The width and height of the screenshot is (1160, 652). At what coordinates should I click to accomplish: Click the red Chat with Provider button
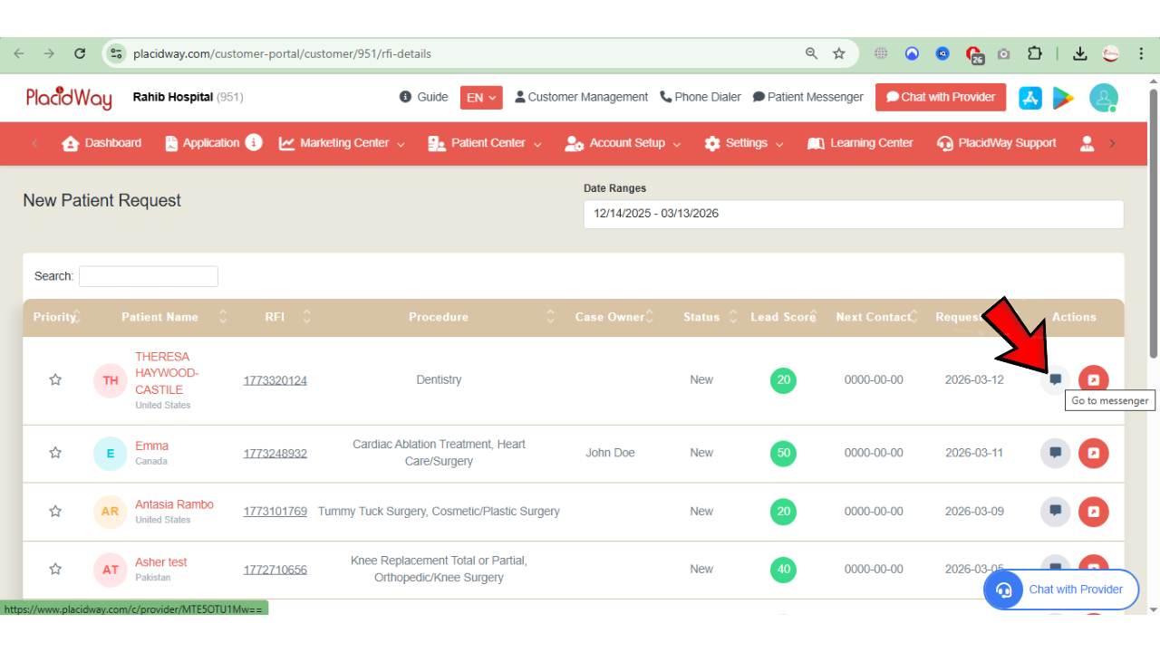[940, 98]
